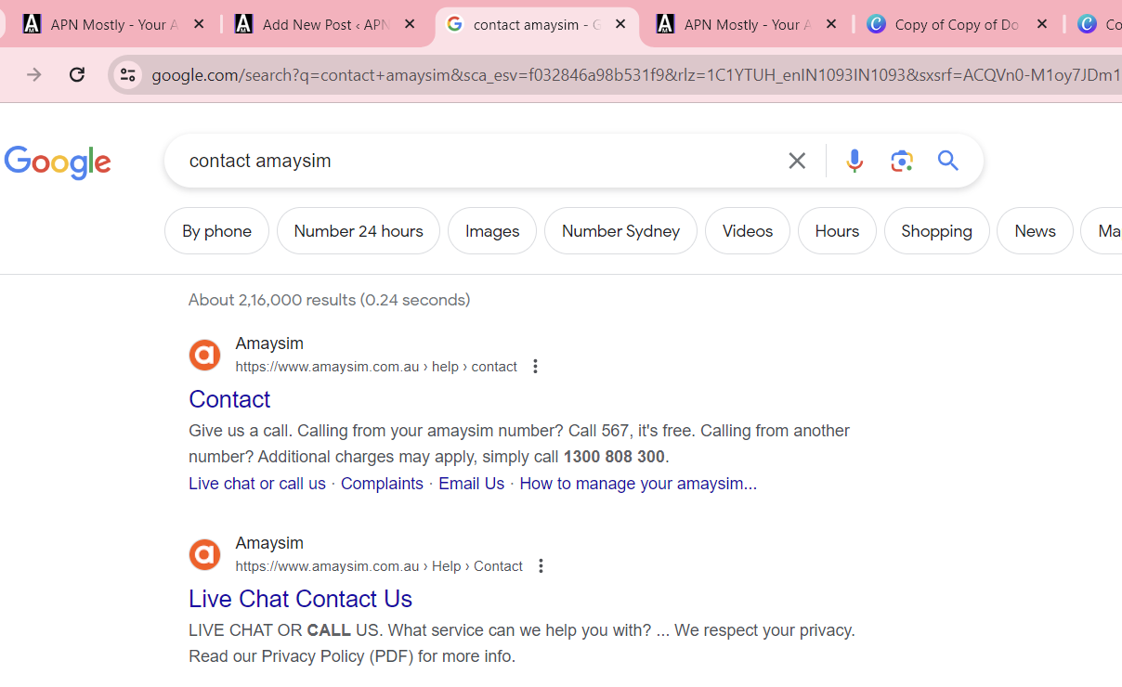The image size is (1122, 687).
Task: Click the search magnifier icon
Action: click(947, 160)
